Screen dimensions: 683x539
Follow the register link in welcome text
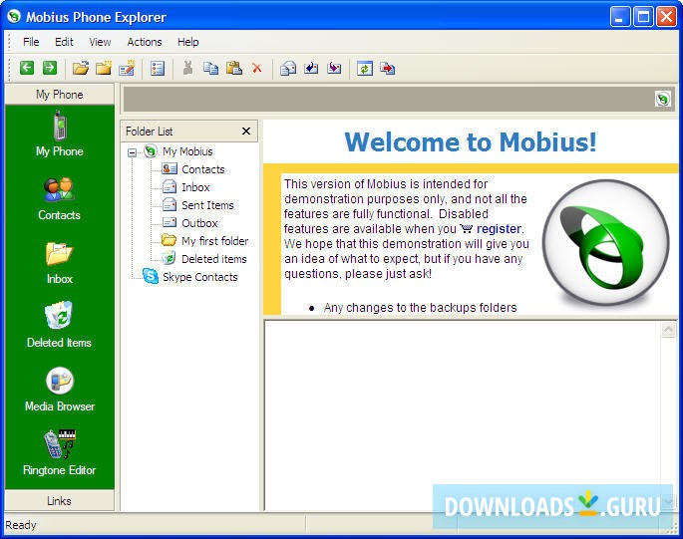pyautogui.click(x=499, y=228)
